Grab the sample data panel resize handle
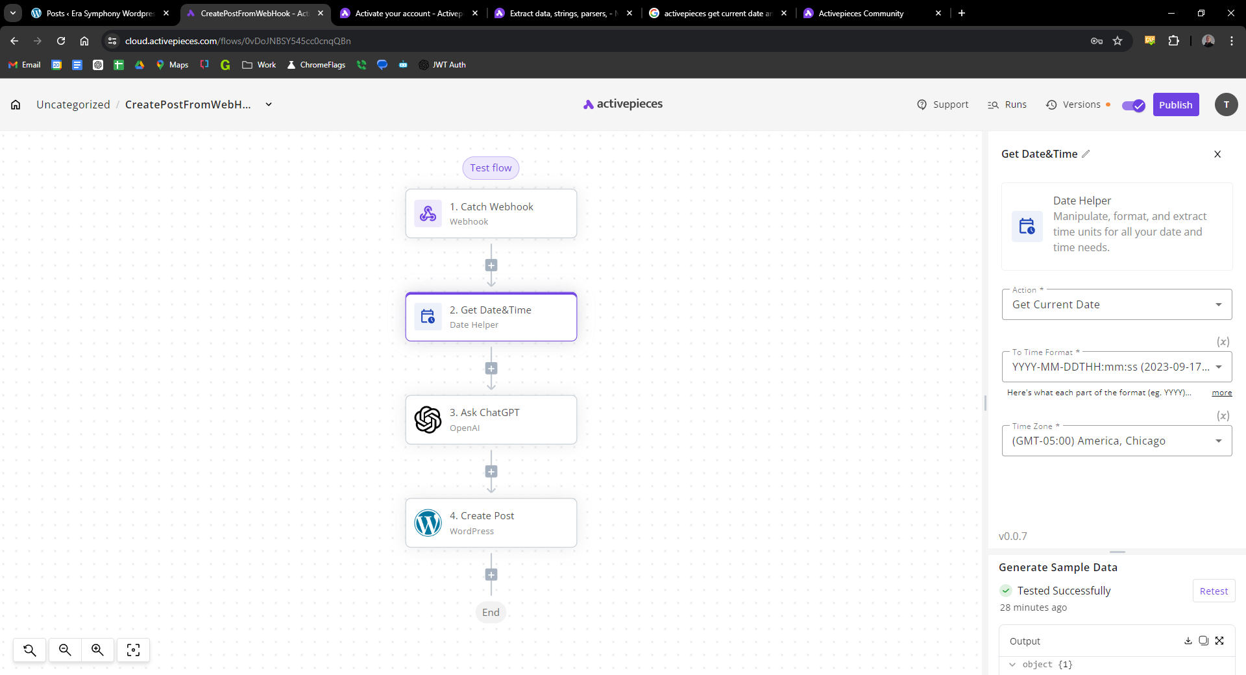 pyautogui.click(x=1117, y=552)
